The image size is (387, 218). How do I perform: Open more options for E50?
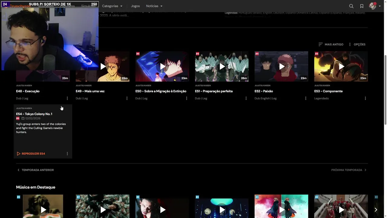pos(187,98)
